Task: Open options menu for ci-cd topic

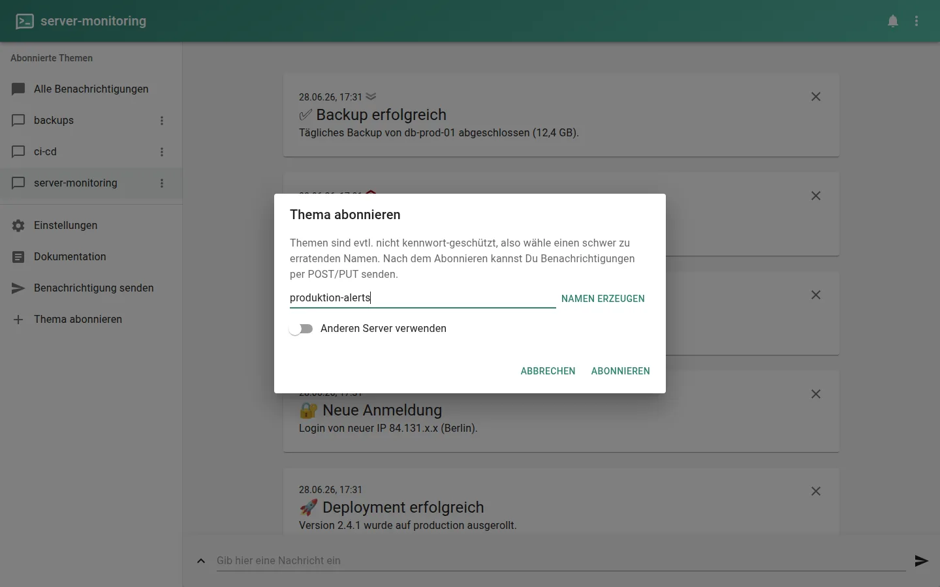Action: pos(162,152)
